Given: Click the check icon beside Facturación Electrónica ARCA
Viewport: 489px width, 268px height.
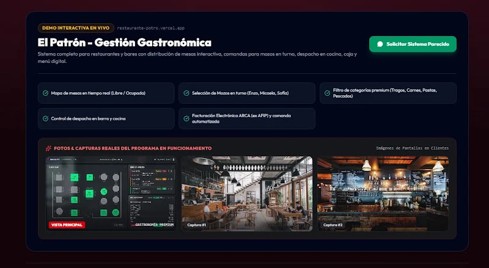Looking at the screenshot, I should click(186, 118).
